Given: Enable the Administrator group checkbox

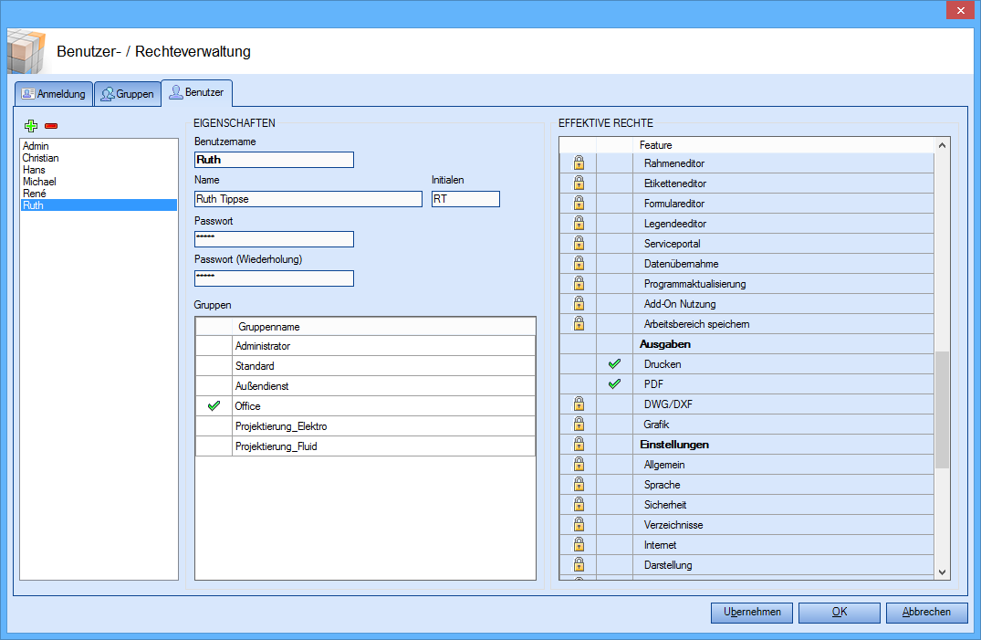Looking at the screenshot, I should click(214, 346).
